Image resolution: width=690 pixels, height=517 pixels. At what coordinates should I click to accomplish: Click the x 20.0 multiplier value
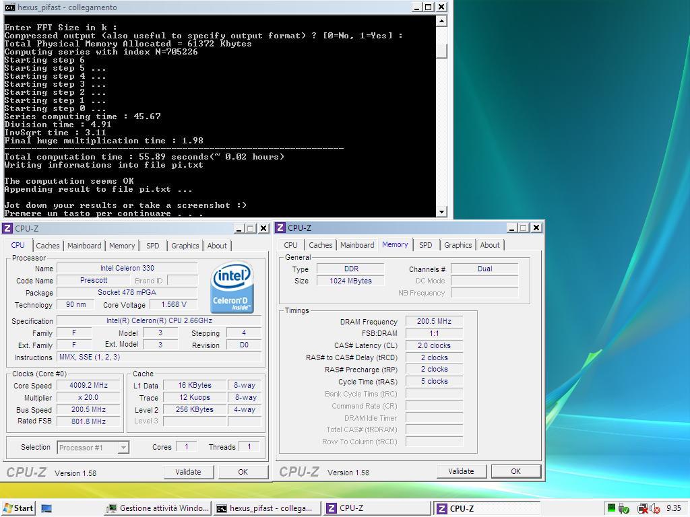[88, 397]
